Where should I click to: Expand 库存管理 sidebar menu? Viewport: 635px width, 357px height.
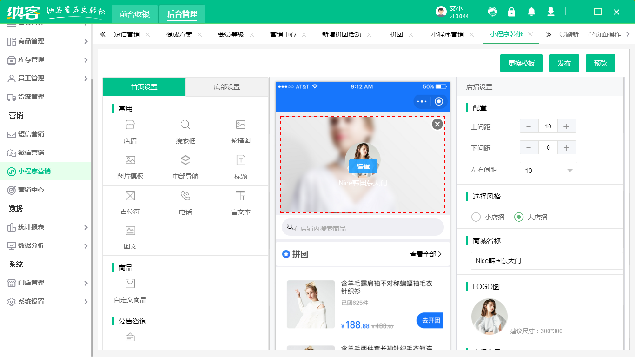click(46, 59)
